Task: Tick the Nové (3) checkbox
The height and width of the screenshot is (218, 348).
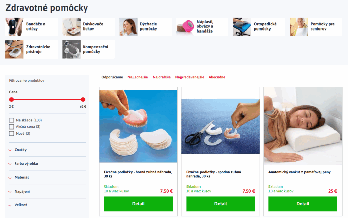Action: click(x=11, y=134)
